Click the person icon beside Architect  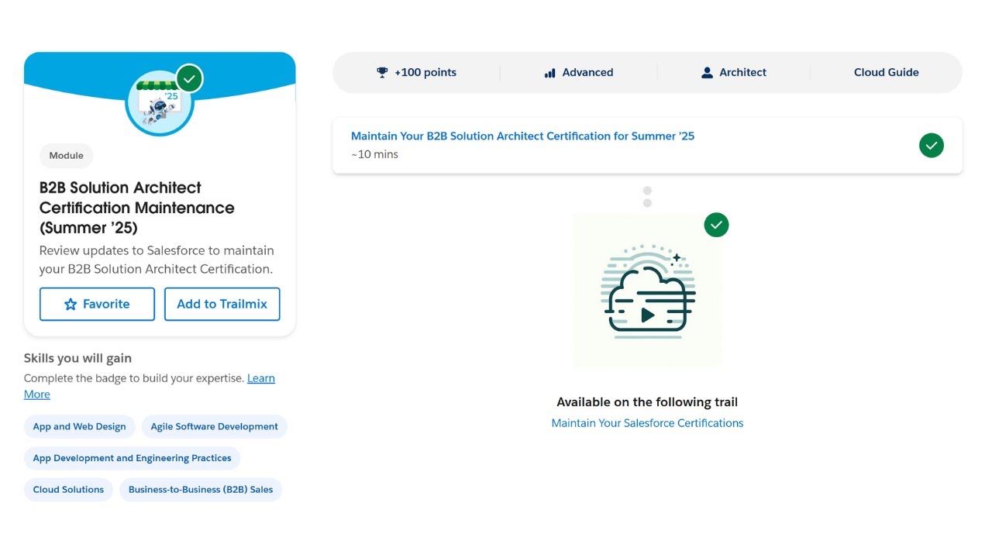coord(707,72)
